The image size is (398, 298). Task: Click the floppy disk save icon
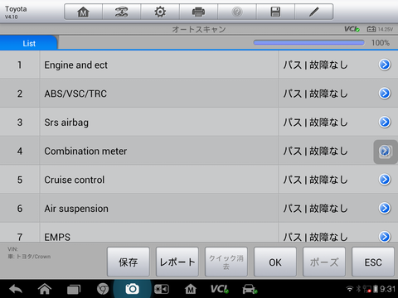coord(275,12)
